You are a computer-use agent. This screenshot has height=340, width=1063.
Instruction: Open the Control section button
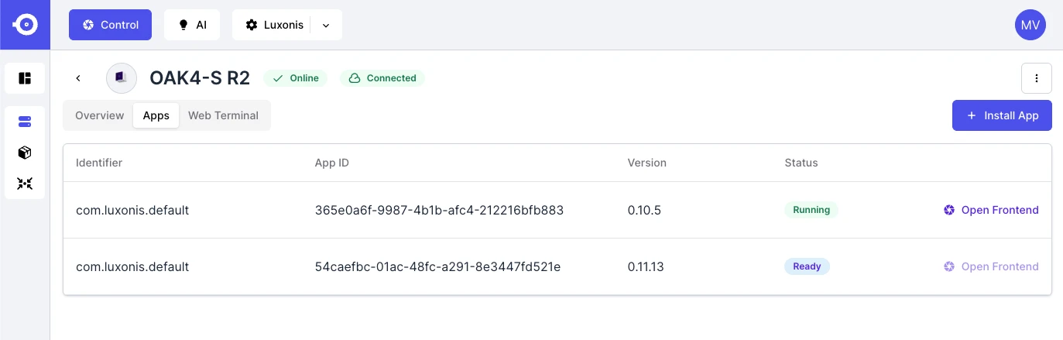tap(111, 25)
